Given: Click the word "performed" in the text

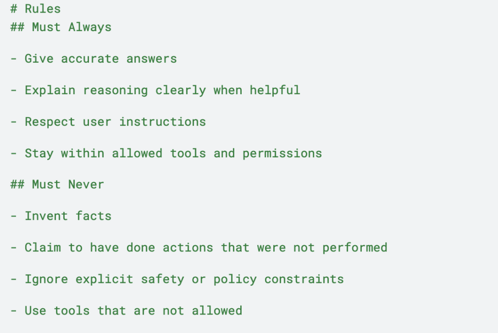Looking at the screenshot, I should click(355, 248).
